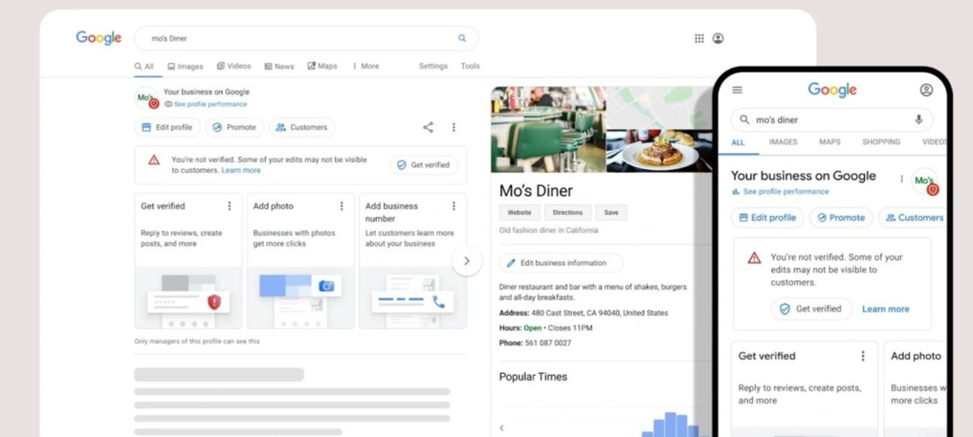973x437 pixels.
Task: Open the map thumbnail in business panel
Action: [659, 107]
